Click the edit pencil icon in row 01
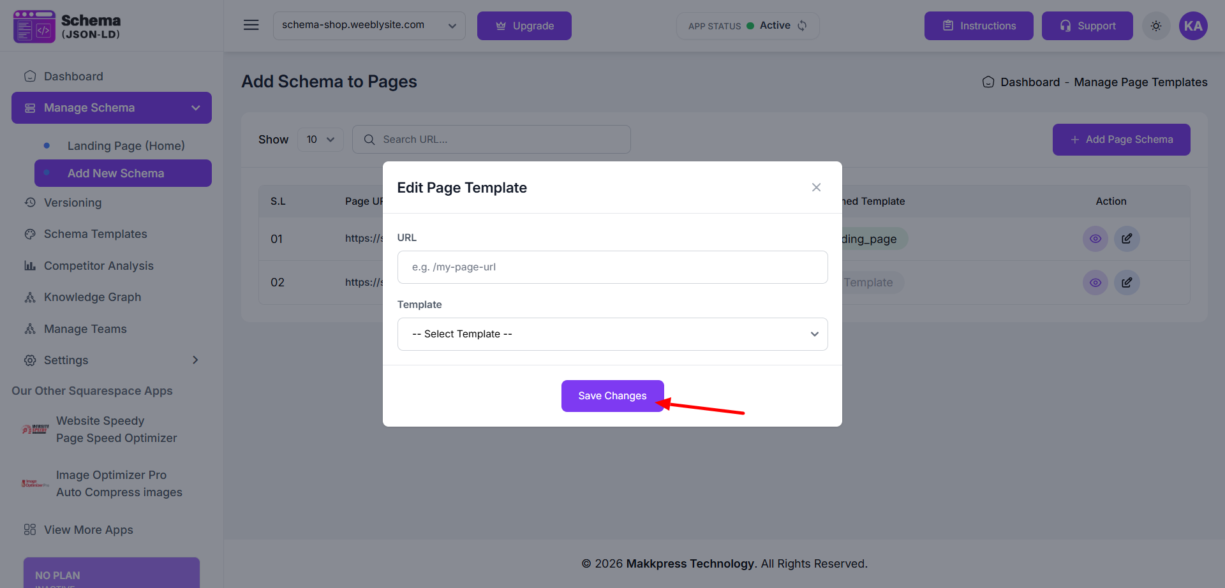This screenshot has width=1225, height=588. click(1126, 239)
